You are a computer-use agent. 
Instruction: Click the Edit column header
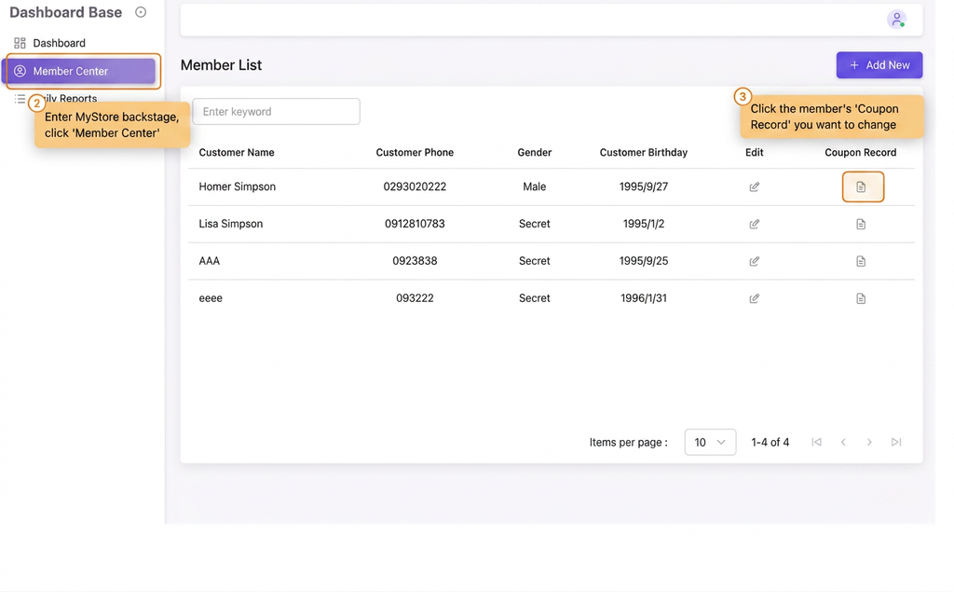(x=755, y=152)
